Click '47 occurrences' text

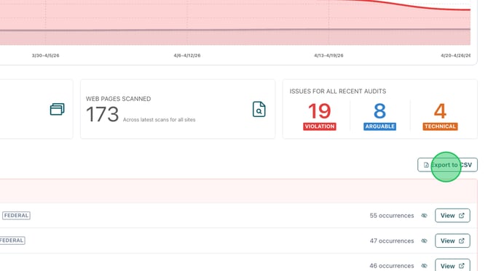coord(392,240)
